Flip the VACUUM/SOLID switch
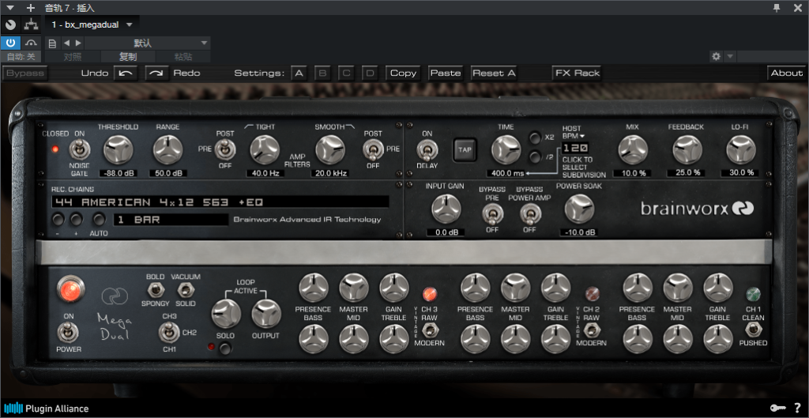 point(185,290)
